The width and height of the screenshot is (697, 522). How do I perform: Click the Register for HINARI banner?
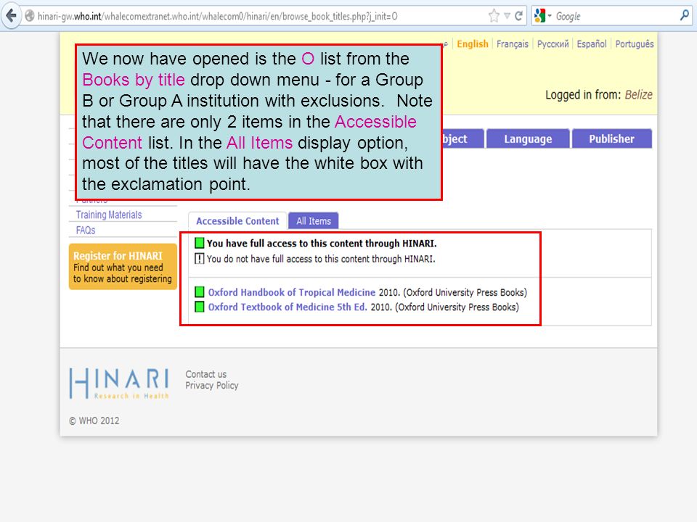(x=123, y=267)
